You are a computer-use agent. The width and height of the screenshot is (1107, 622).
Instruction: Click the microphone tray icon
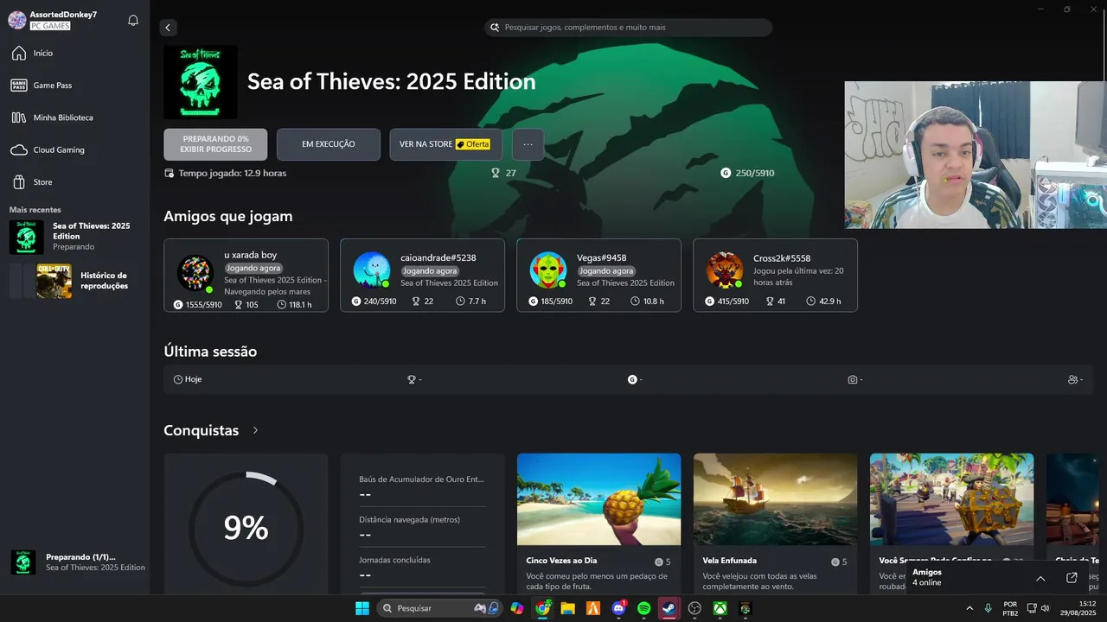(988, 608)
